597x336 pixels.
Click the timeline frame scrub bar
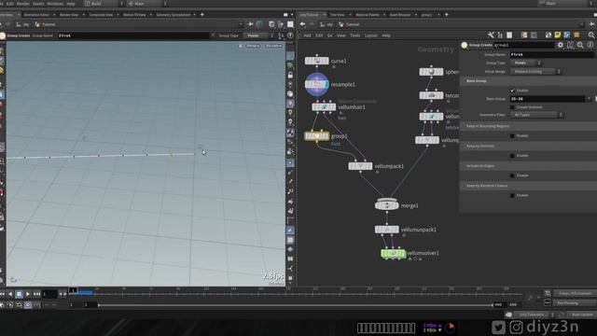click(295, 293)
